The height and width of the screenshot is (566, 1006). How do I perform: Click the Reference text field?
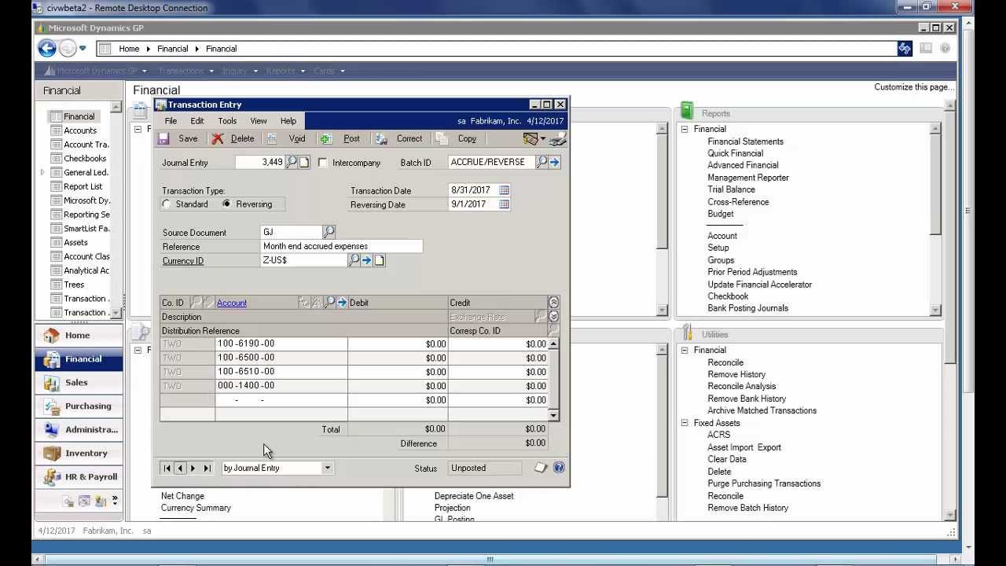pyautogui.click(x=342, y=246)
